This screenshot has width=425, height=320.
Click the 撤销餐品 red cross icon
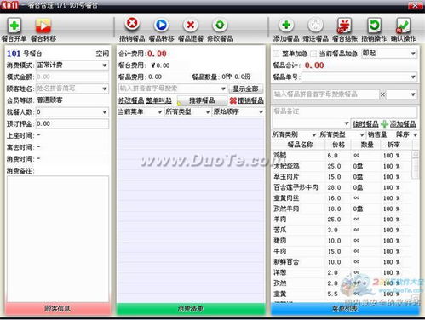[132, 24]
